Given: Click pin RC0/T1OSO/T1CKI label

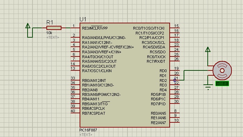Looking at the screenshot, I should 149,28.
